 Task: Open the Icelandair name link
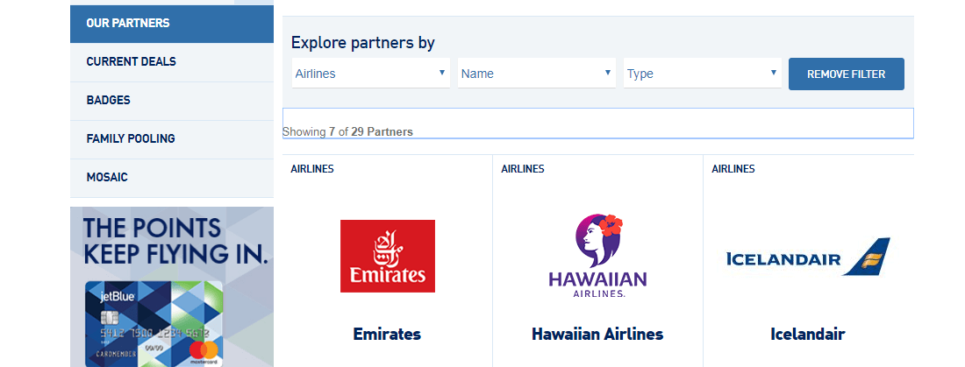pos(807,334)
